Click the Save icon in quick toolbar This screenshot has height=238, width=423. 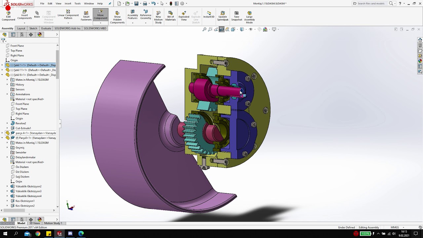tap(136, 3)
